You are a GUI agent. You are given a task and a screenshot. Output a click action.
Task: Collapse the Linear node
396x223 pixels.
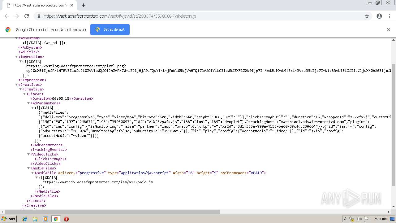pyautogui.click(x=24, y=94)
